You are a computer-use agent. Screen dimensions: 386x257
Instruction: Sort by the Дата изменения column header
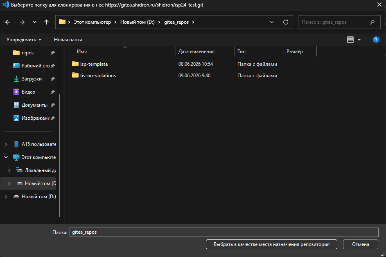coord(196,51)
